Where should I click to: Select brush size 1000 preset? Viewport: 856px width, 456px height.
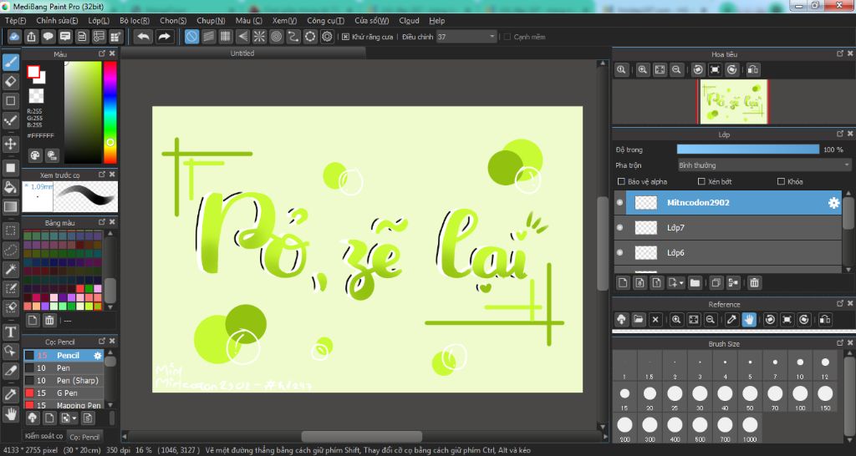[x=750, y=428]
